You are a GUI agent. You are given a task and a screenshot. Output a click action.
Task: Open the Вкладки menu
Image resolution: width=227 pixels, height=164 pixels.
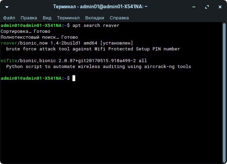(x=95, y=18)
